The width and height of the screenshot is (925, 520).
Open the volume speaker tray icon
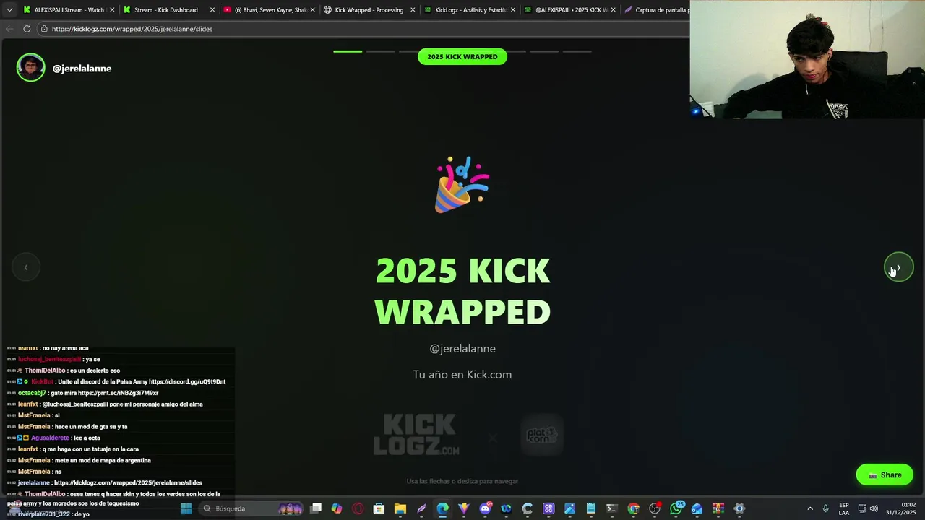click(874, 508)
